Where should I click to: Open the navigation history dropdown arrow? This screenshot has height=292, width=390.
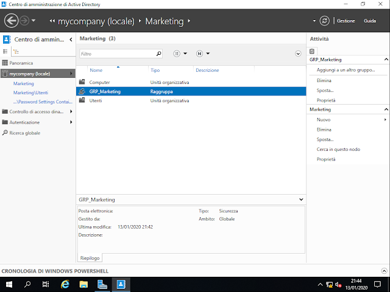pos(34,21)
